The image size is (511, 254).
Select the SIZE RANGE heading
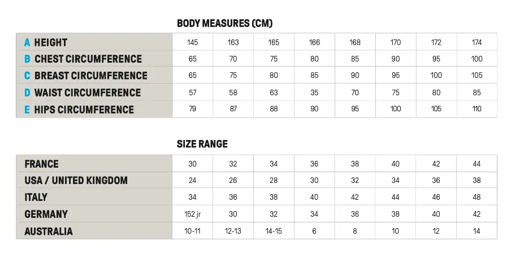(202, 144)
